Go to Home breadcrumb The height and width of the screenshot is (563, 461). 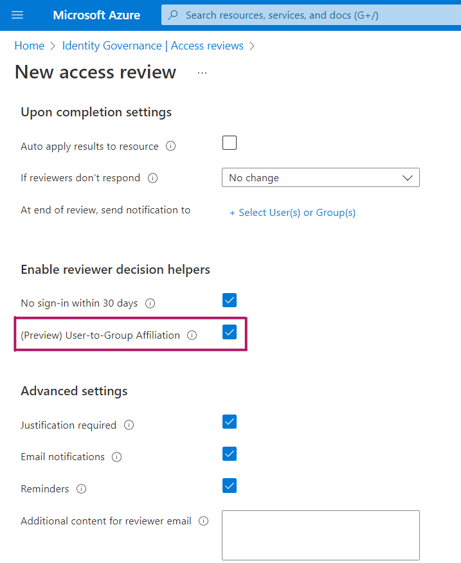[x=30, y=46]
